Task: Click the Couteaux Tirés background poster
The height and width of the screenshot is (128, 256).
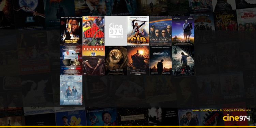Action: (226, 20)
